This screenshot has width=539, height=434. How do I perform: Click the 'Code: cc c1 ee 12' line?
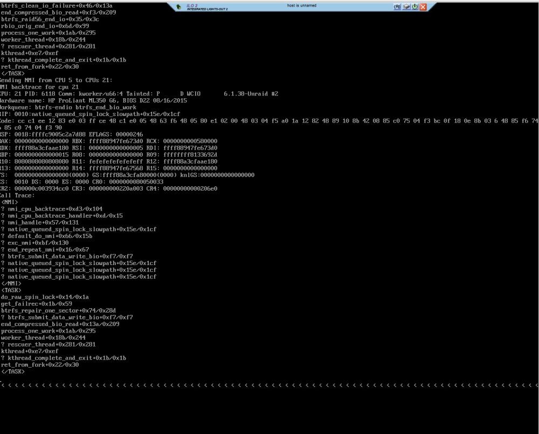269,121
